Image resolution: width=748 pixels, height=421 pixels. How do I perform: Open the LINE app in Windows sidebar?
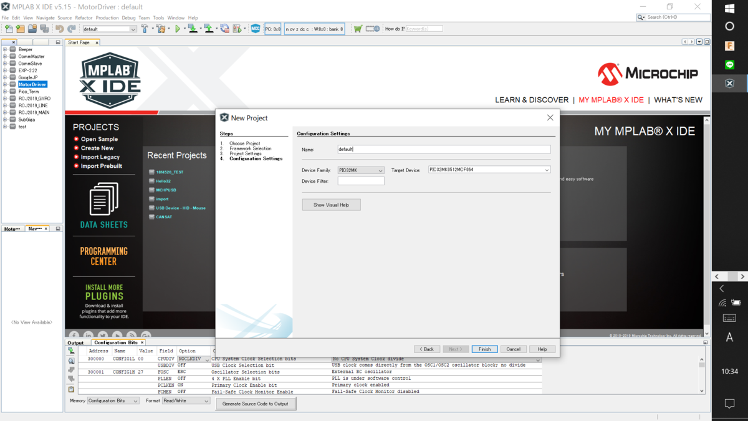pos(730,65)
